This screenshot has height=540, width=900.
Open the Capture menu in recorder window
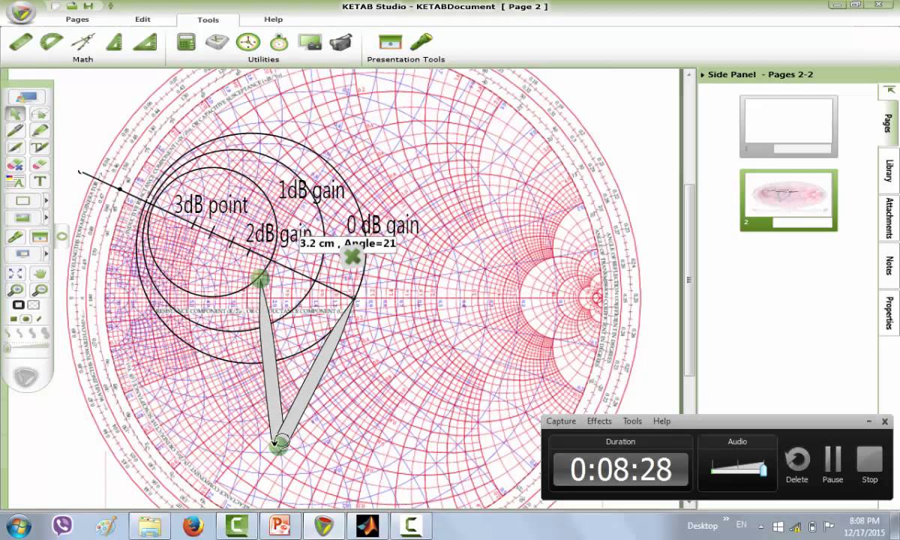561,421
